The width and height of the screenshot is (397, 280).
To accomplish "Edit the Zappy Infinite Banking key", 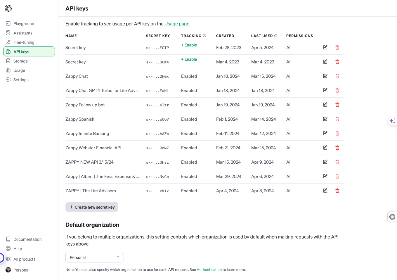I will [325, 133].
